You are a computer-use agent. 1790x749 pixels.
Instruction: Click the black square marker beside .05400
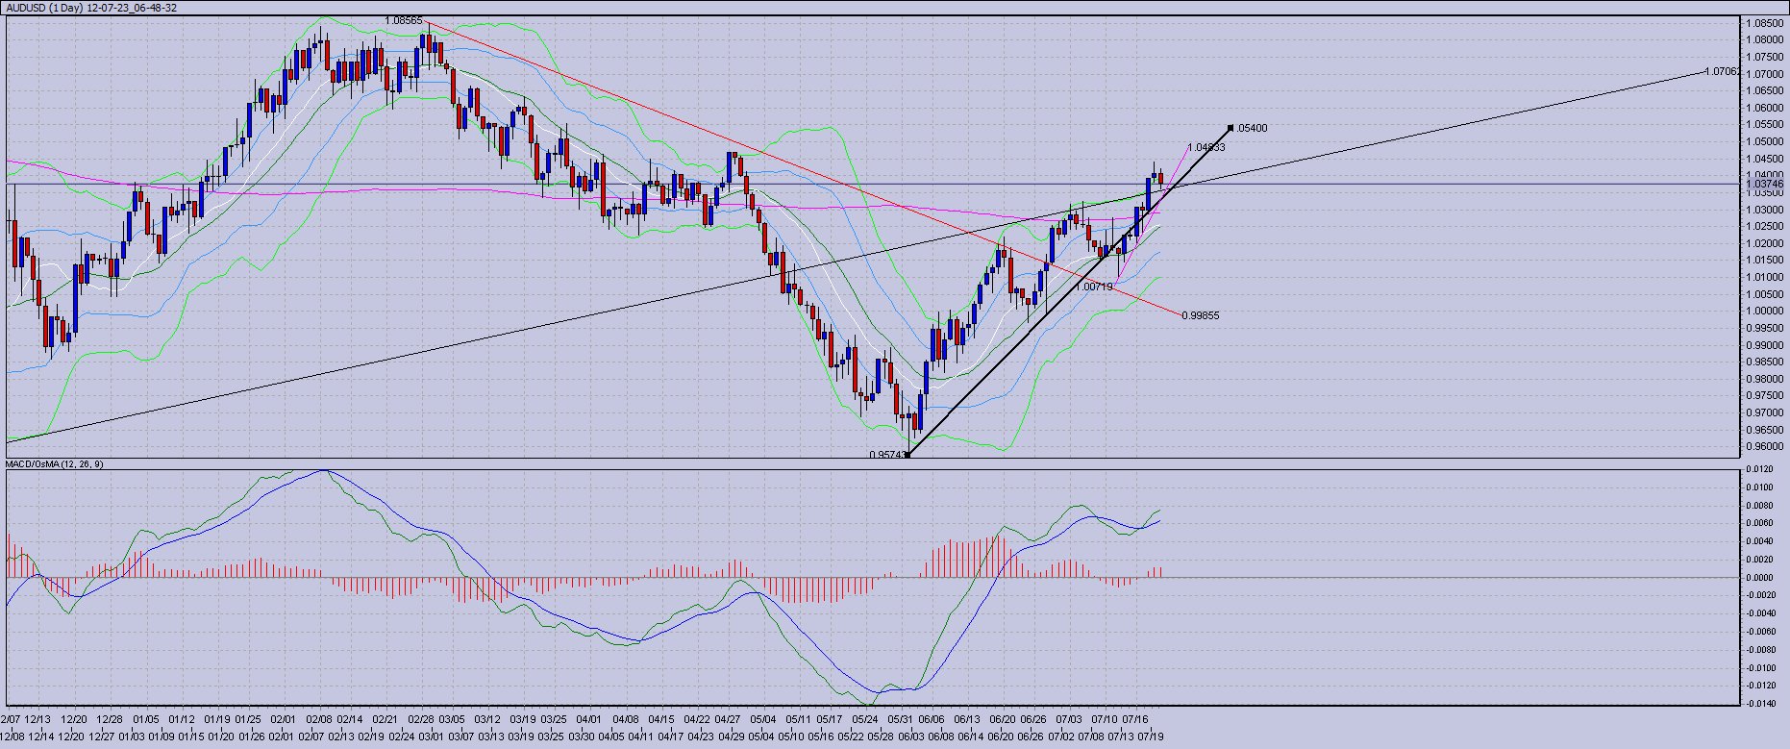point(1231,127)
